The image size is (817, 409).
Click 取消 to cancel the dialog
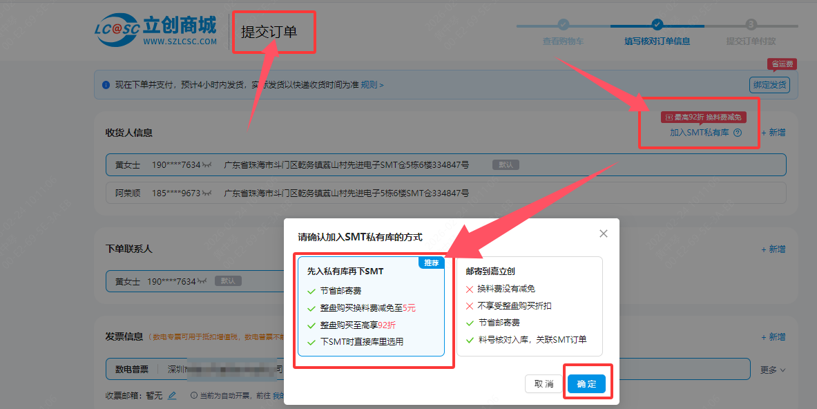544,384
